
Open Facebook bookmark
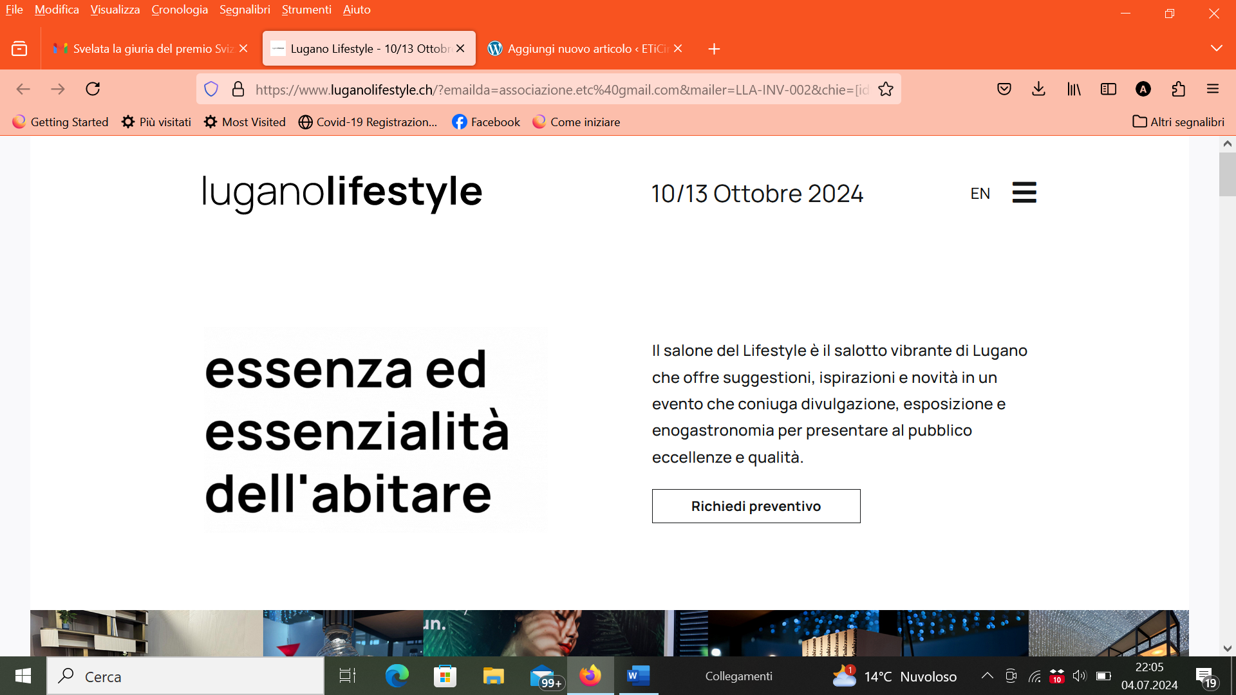pos(486,122)
